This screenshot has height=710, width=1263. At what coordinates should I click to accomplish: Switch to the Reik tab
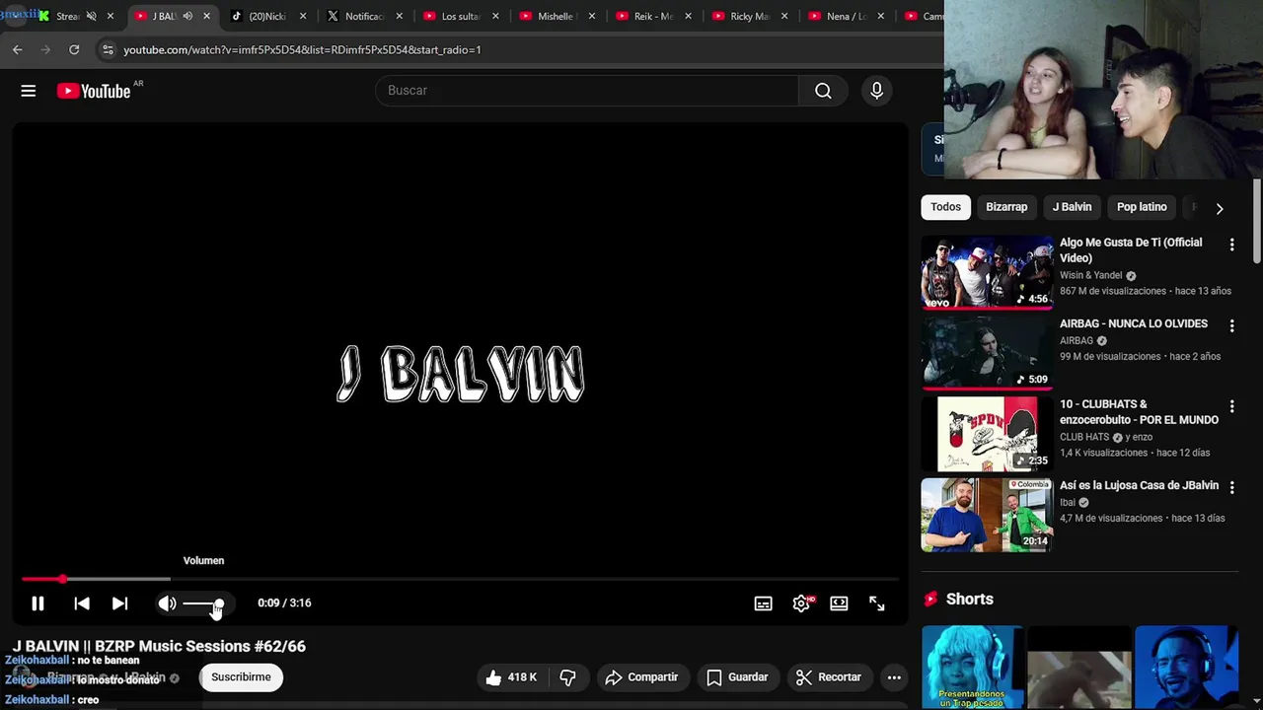click(x=651, y=16)
